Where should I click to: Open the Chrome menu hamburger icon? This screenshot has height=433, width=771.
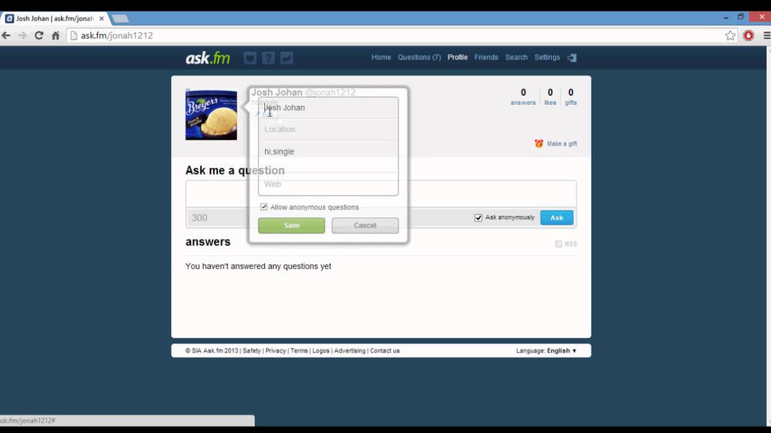[766, 35]
